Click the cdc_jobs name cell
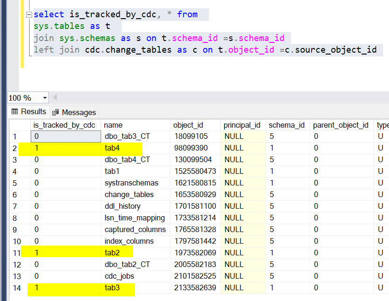This screenshot has height=301, width=389. click(x=136, y=276)
